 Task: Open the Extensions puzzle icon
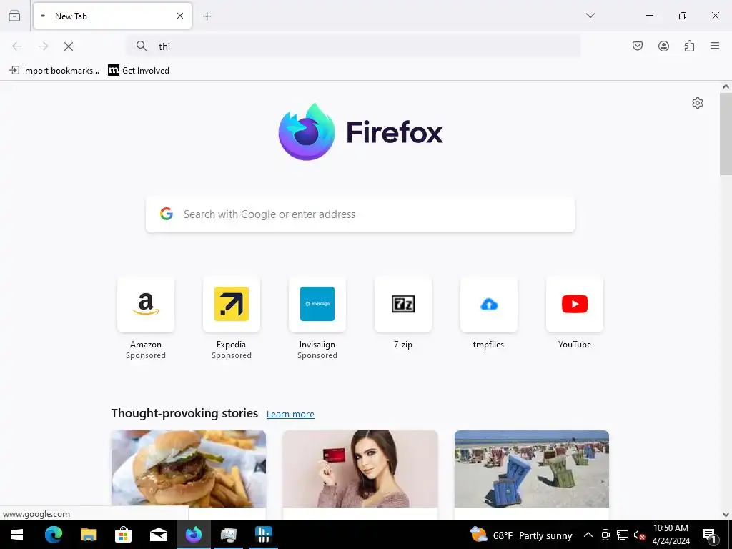coord(690,46)
